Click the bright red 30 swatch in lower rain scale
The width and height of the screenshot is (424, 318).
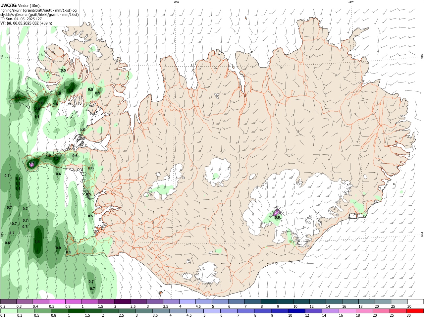(415, 311)
